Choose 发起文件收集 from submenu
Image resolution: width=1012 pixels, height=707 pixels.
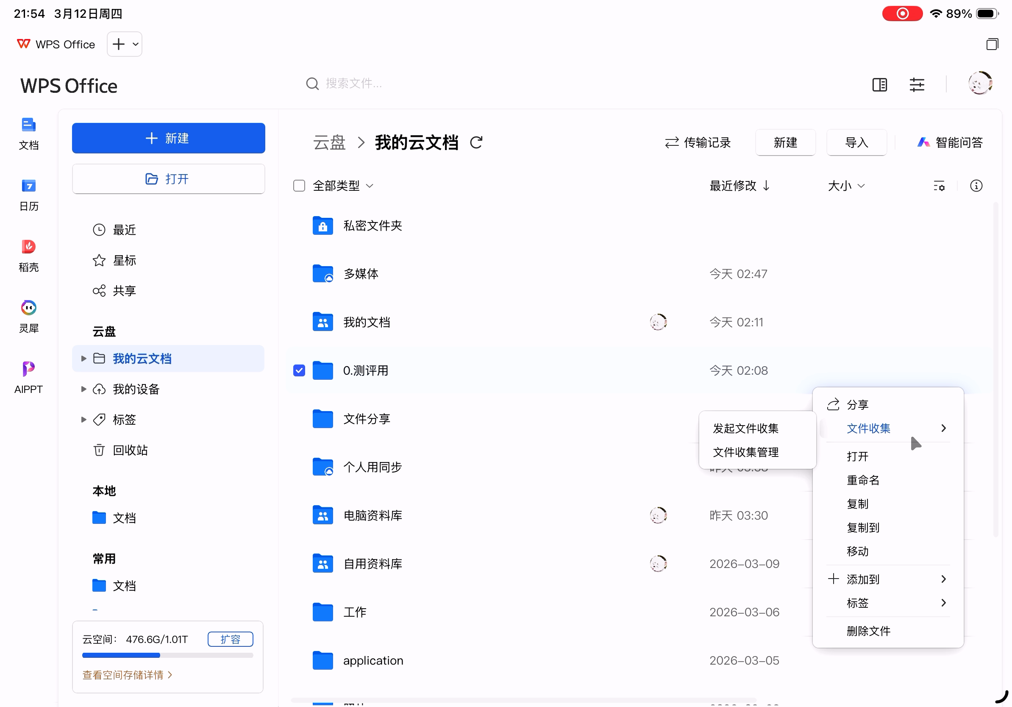745,428
